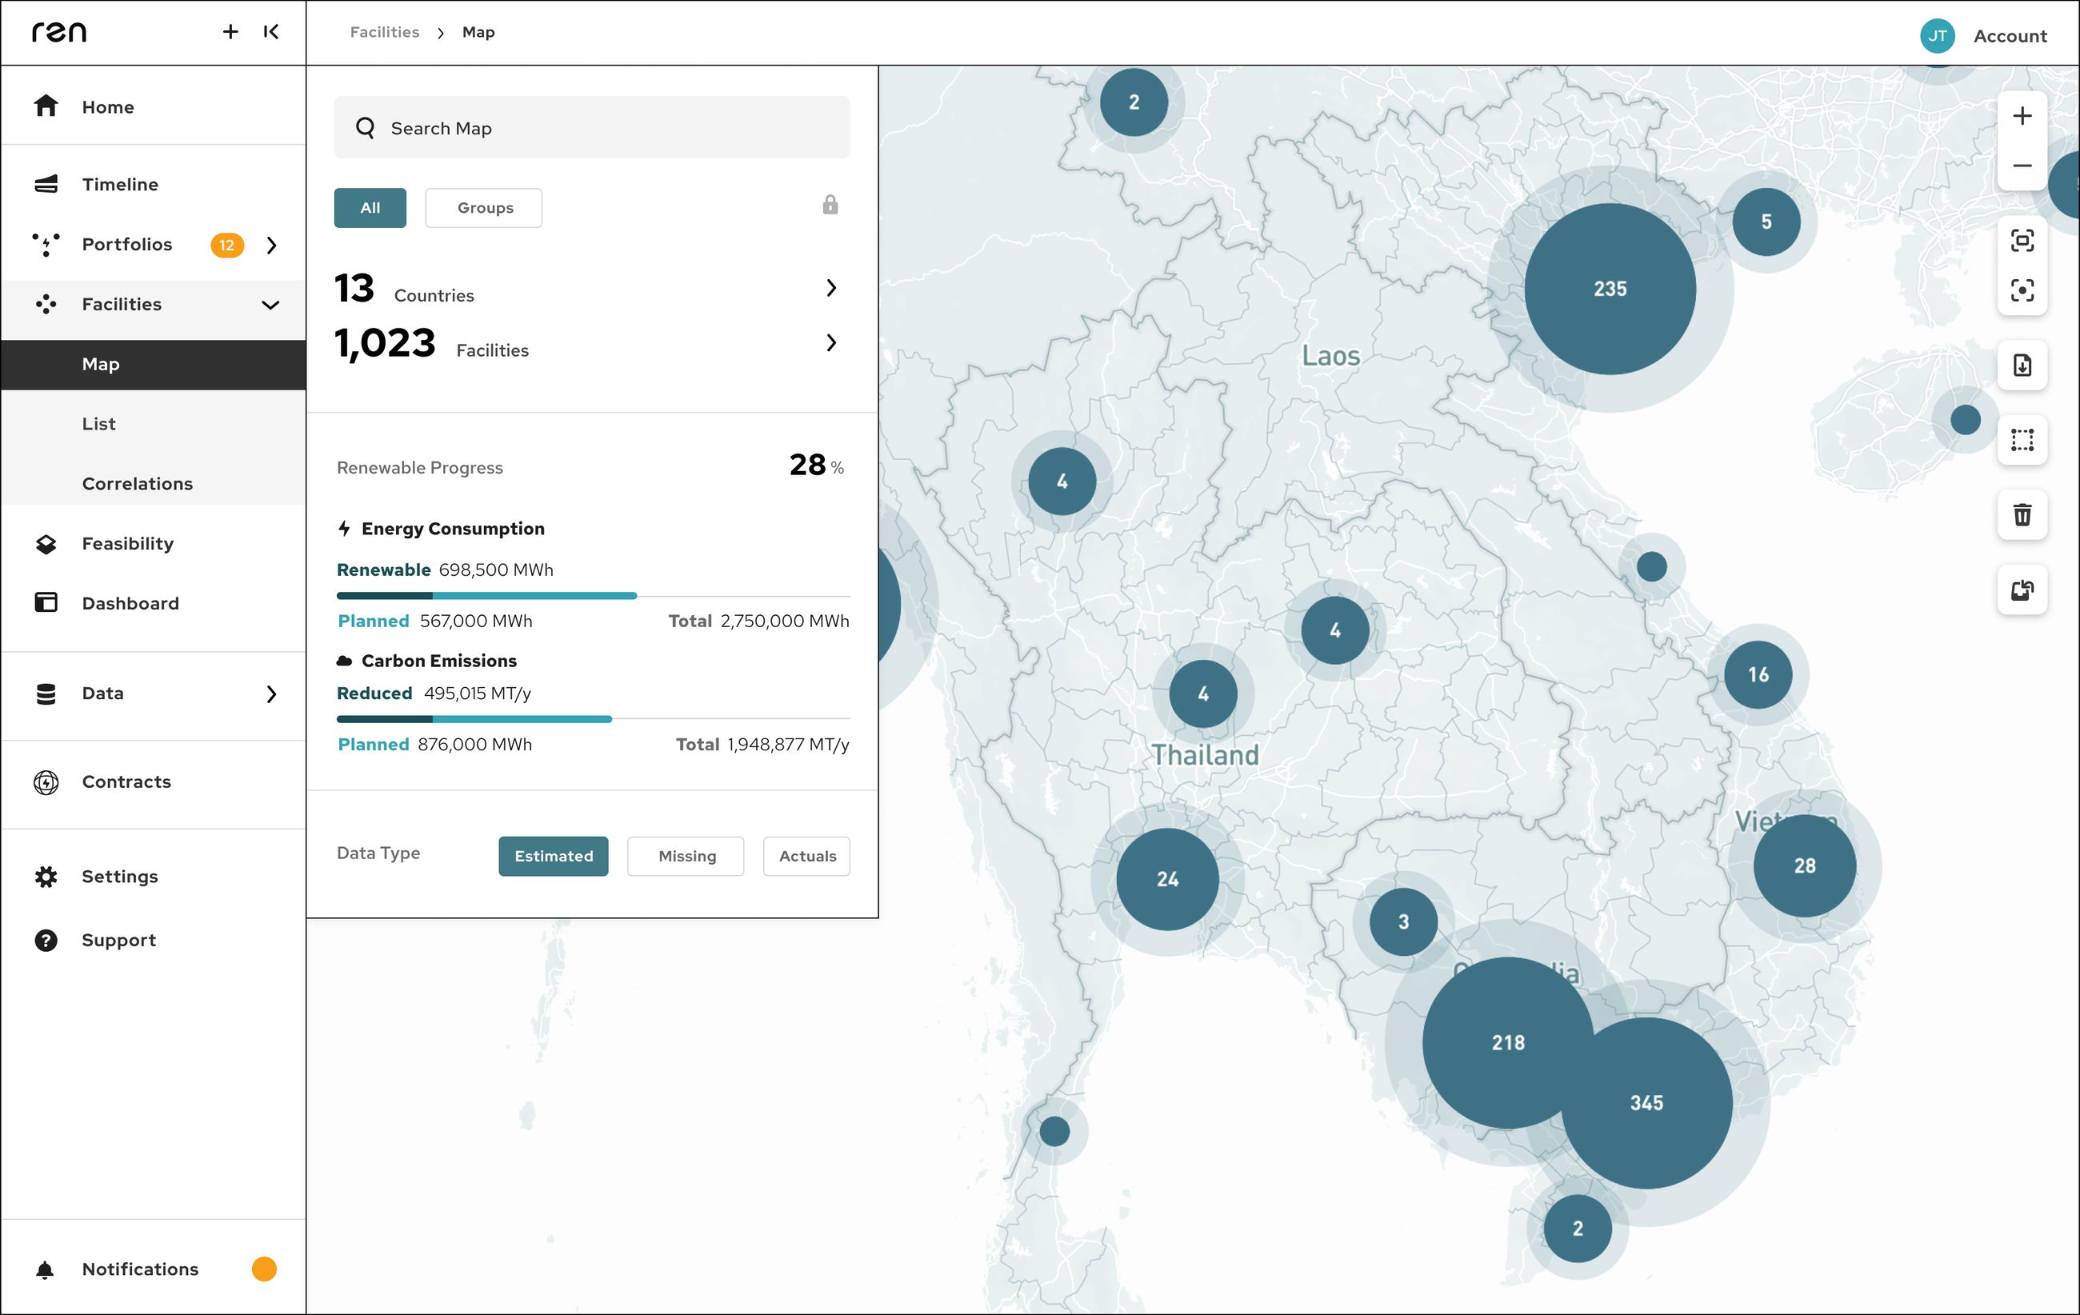
Task: Click the export/share map icon
Action: click(x=2022, y=590)
